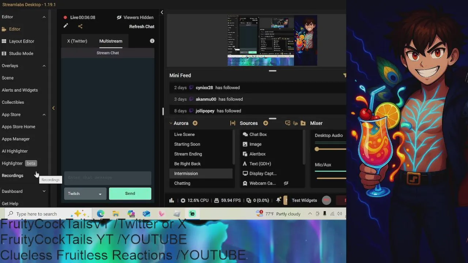Collapse the App Store section chevron
Viewport: 468px width, 263px height.
click(x=44, y=115)
